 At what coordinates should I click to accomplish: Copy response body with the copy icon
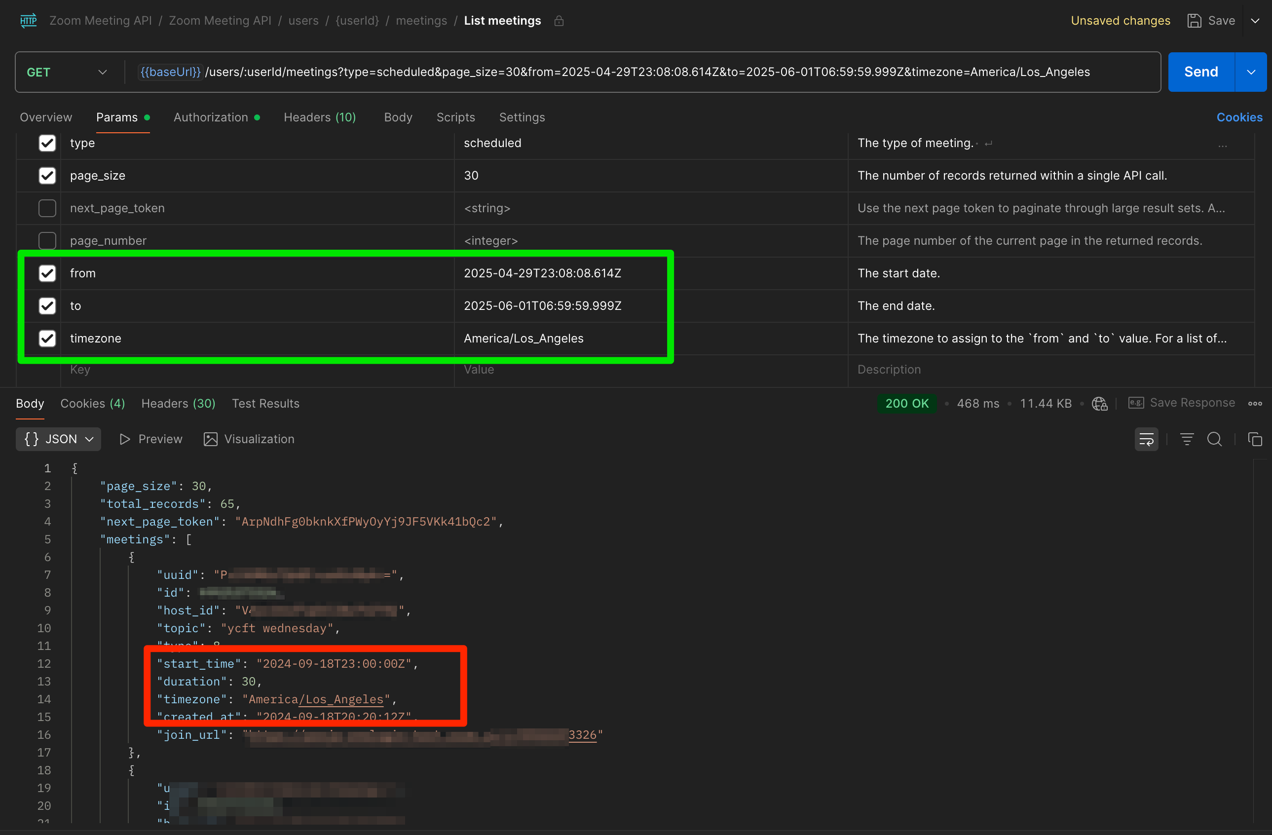[x=1254, y=439]
